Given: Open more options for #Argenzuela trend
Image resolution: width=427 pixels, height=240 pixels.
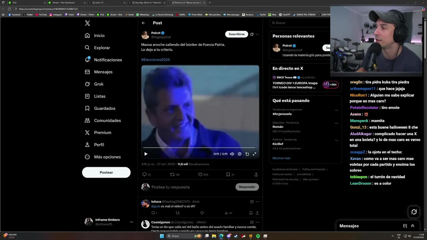Looking at the screenshot, I should [x=337, y=110].
